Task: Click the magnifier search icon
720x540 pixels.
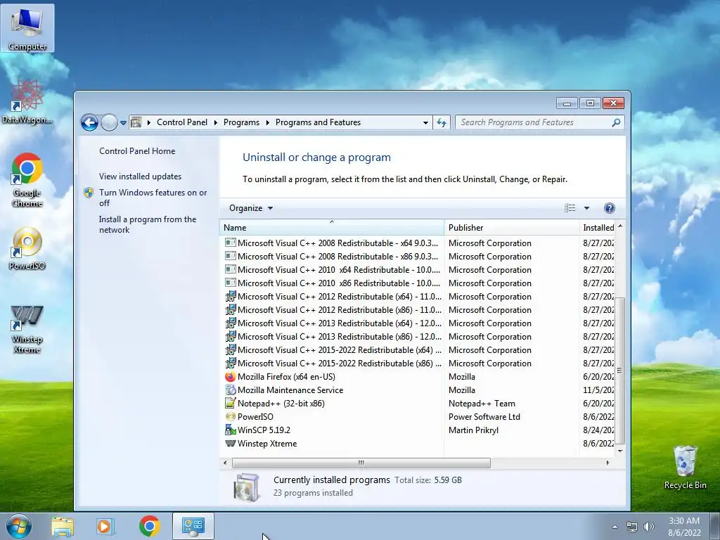Action: tap(616, 122)
